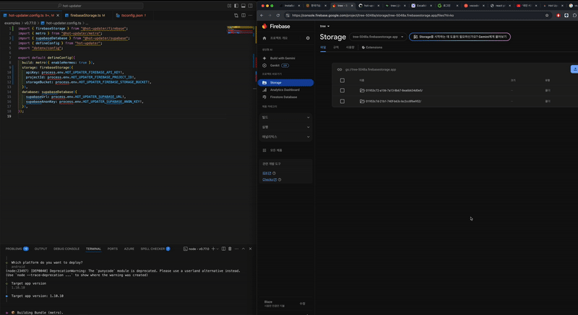Open project settings gear icon
The height and width of the screenshot is (315, 578).
[308, 38]
